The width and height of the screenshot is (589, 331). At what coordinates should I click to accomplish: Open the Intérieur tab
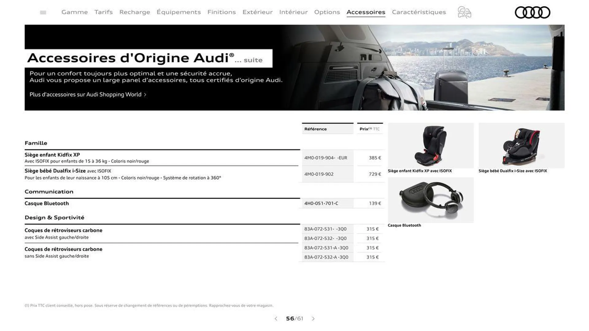click(x=293, y=12)
